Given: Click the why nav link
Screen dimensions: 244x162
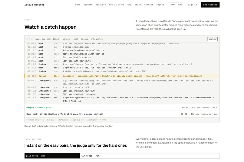Looking at the screenshot, I should click(x=130, y=5).
